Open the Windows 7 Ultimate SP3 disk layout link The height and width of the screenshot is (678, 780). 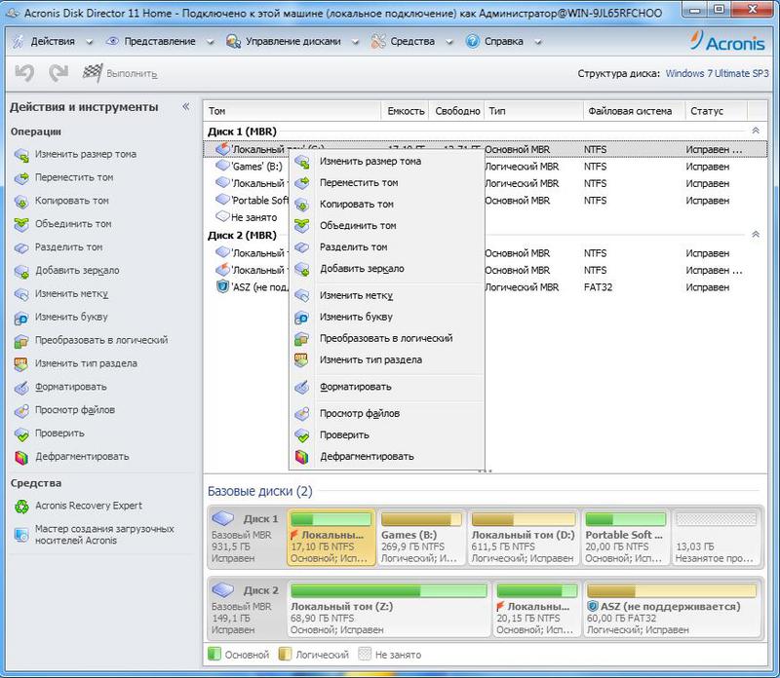[717, 74]
